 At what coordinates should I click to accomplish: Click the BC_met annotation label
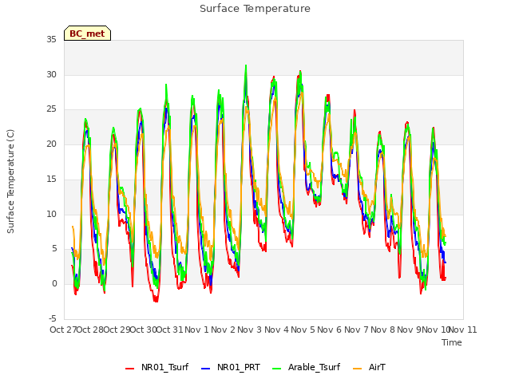point(87,34)
